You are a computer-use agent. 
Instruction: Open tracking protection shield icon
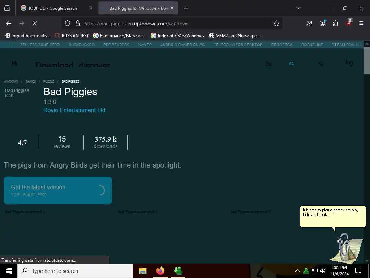point(68,24)
